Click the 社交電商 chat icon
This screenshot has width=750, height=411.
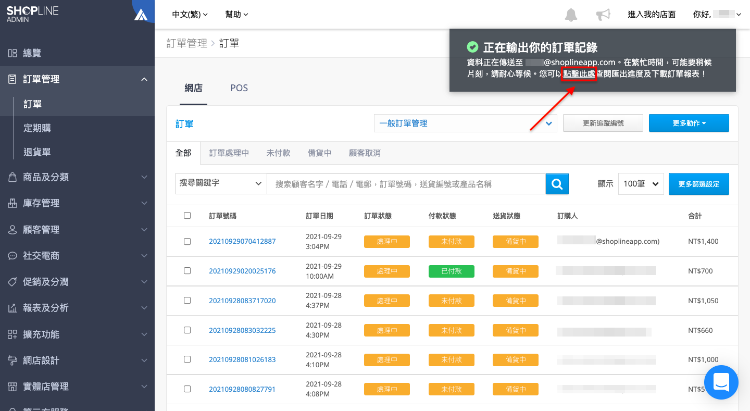click(x=12, y=256)
